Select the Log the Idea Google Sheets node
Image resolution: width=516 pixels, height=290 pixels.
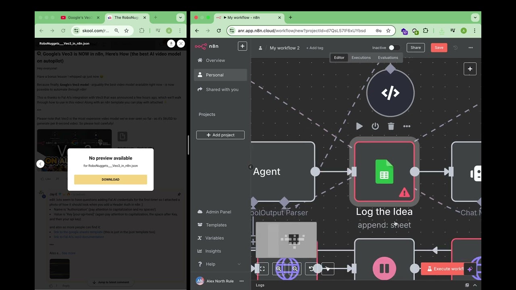click(x=384, y=172)
